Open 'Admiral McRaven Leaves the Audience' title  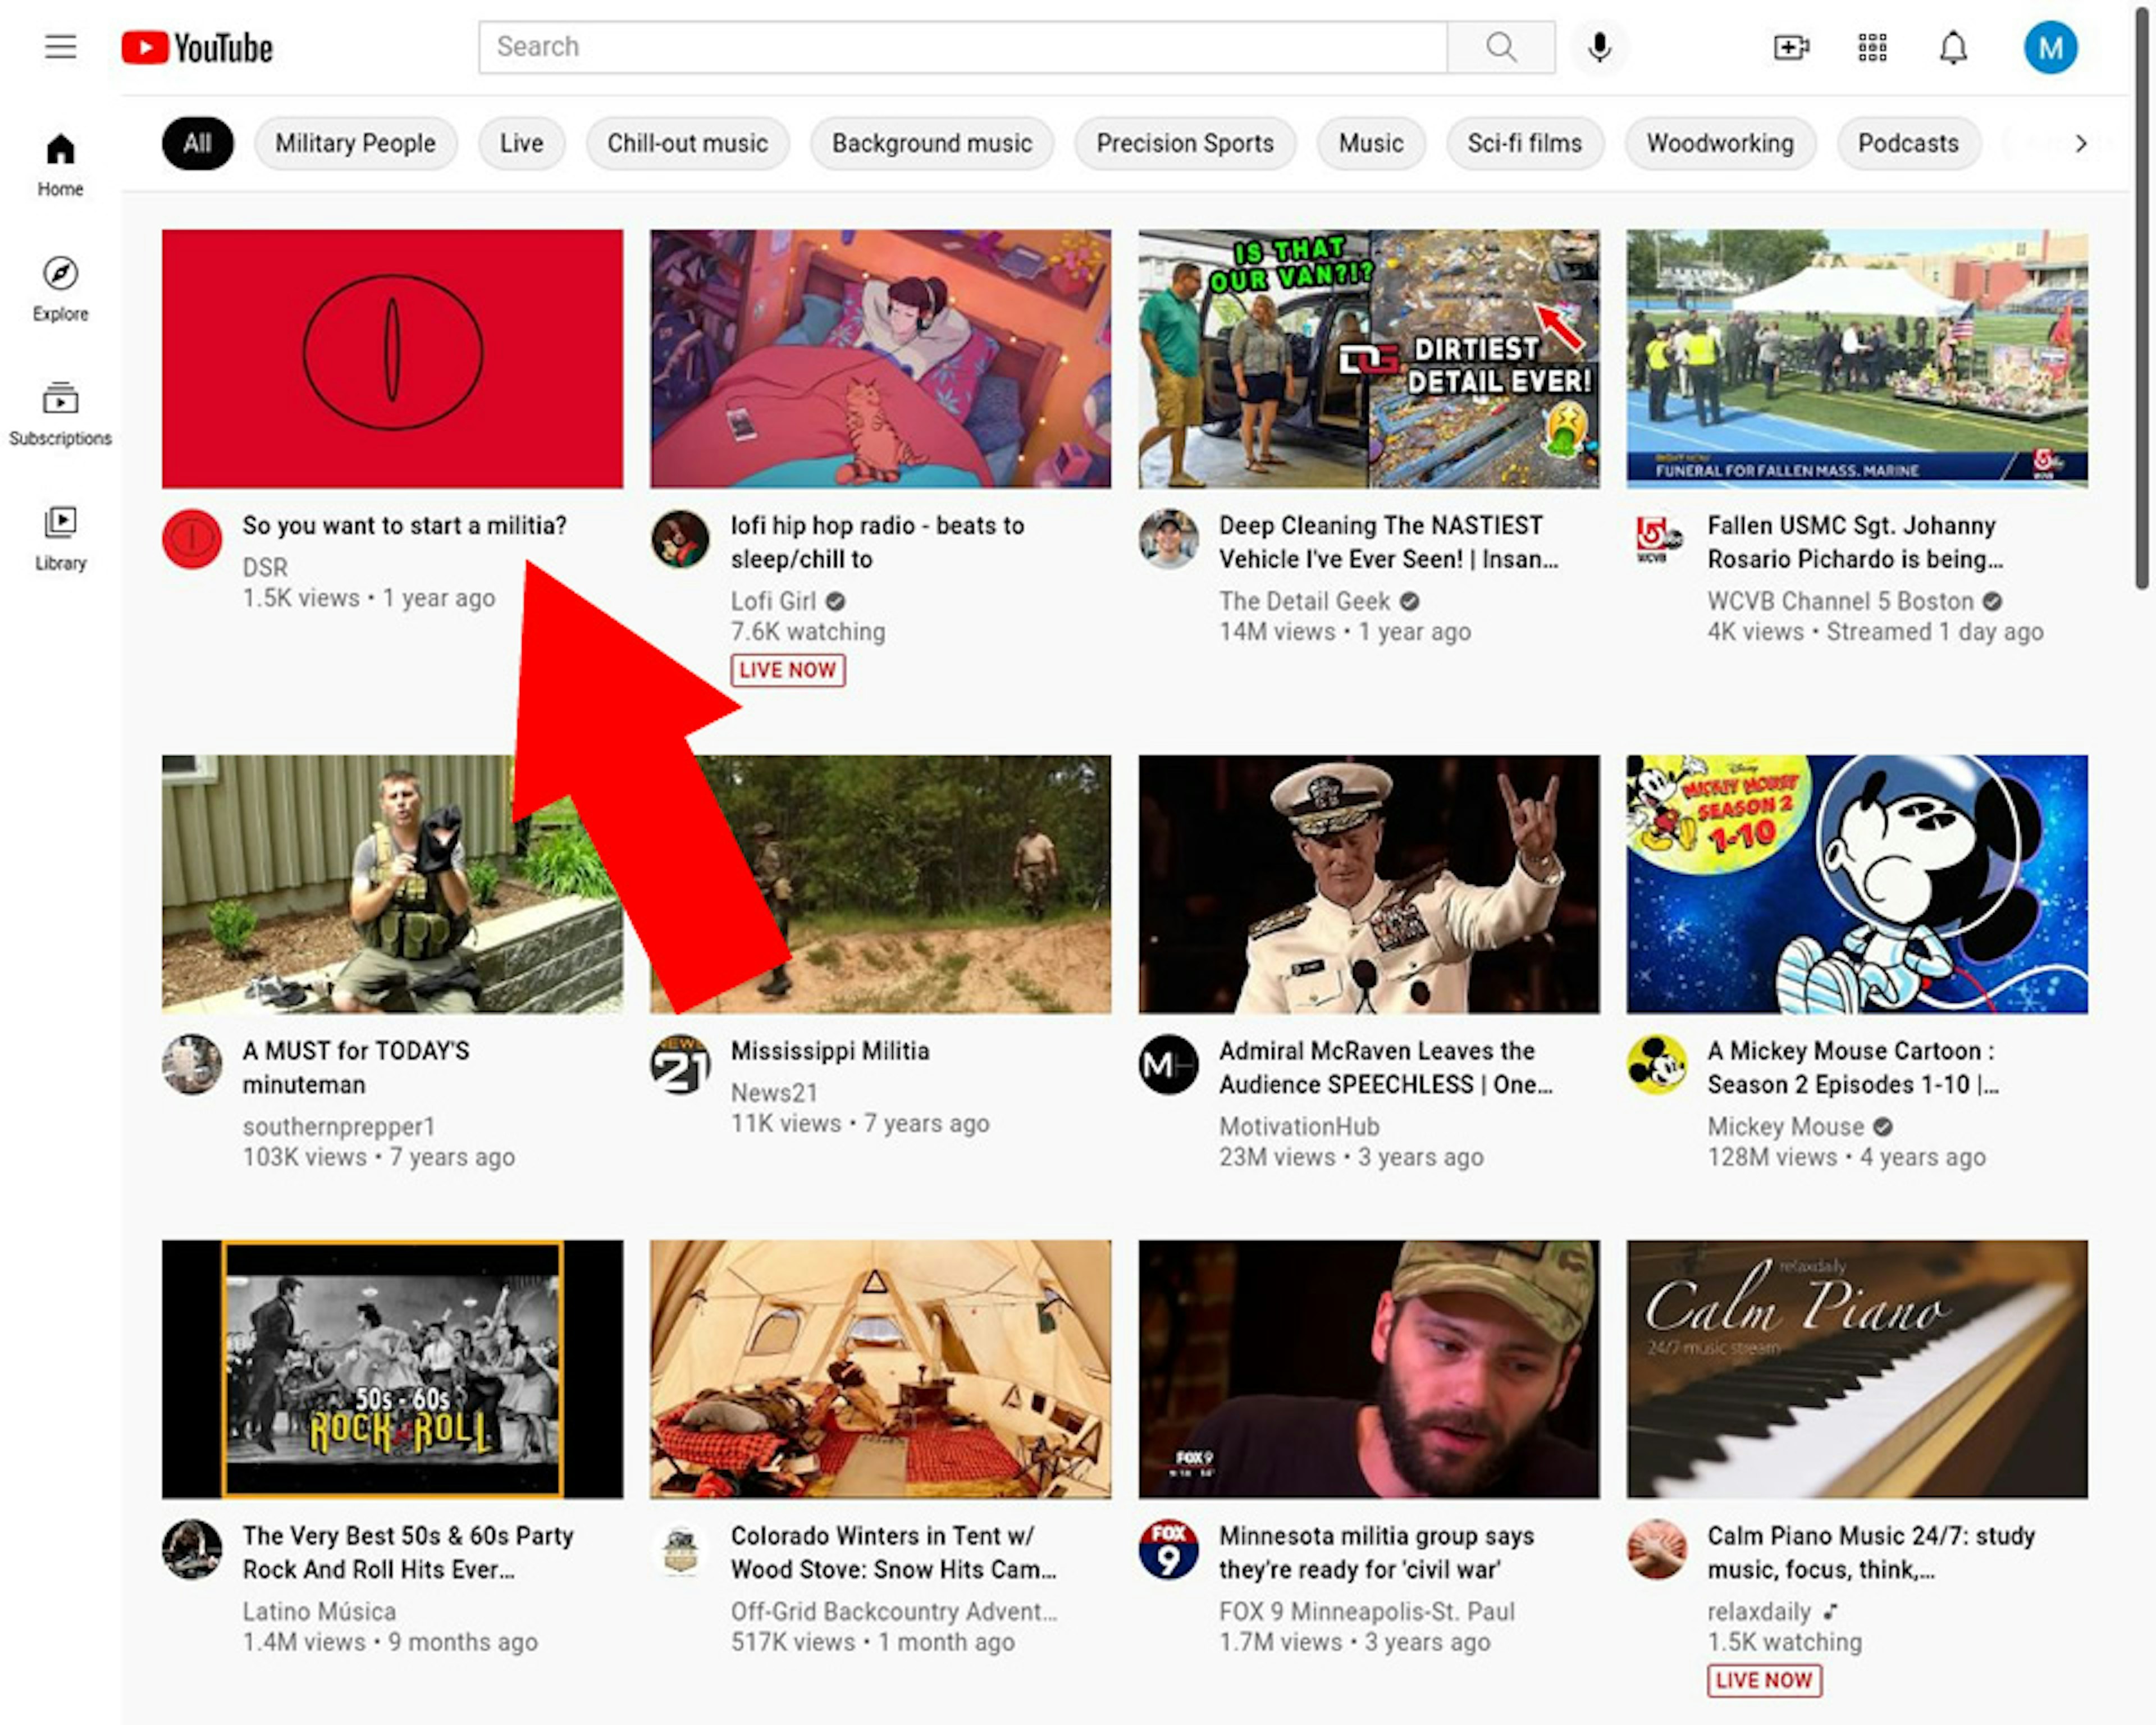[x=1385, y=1067]
